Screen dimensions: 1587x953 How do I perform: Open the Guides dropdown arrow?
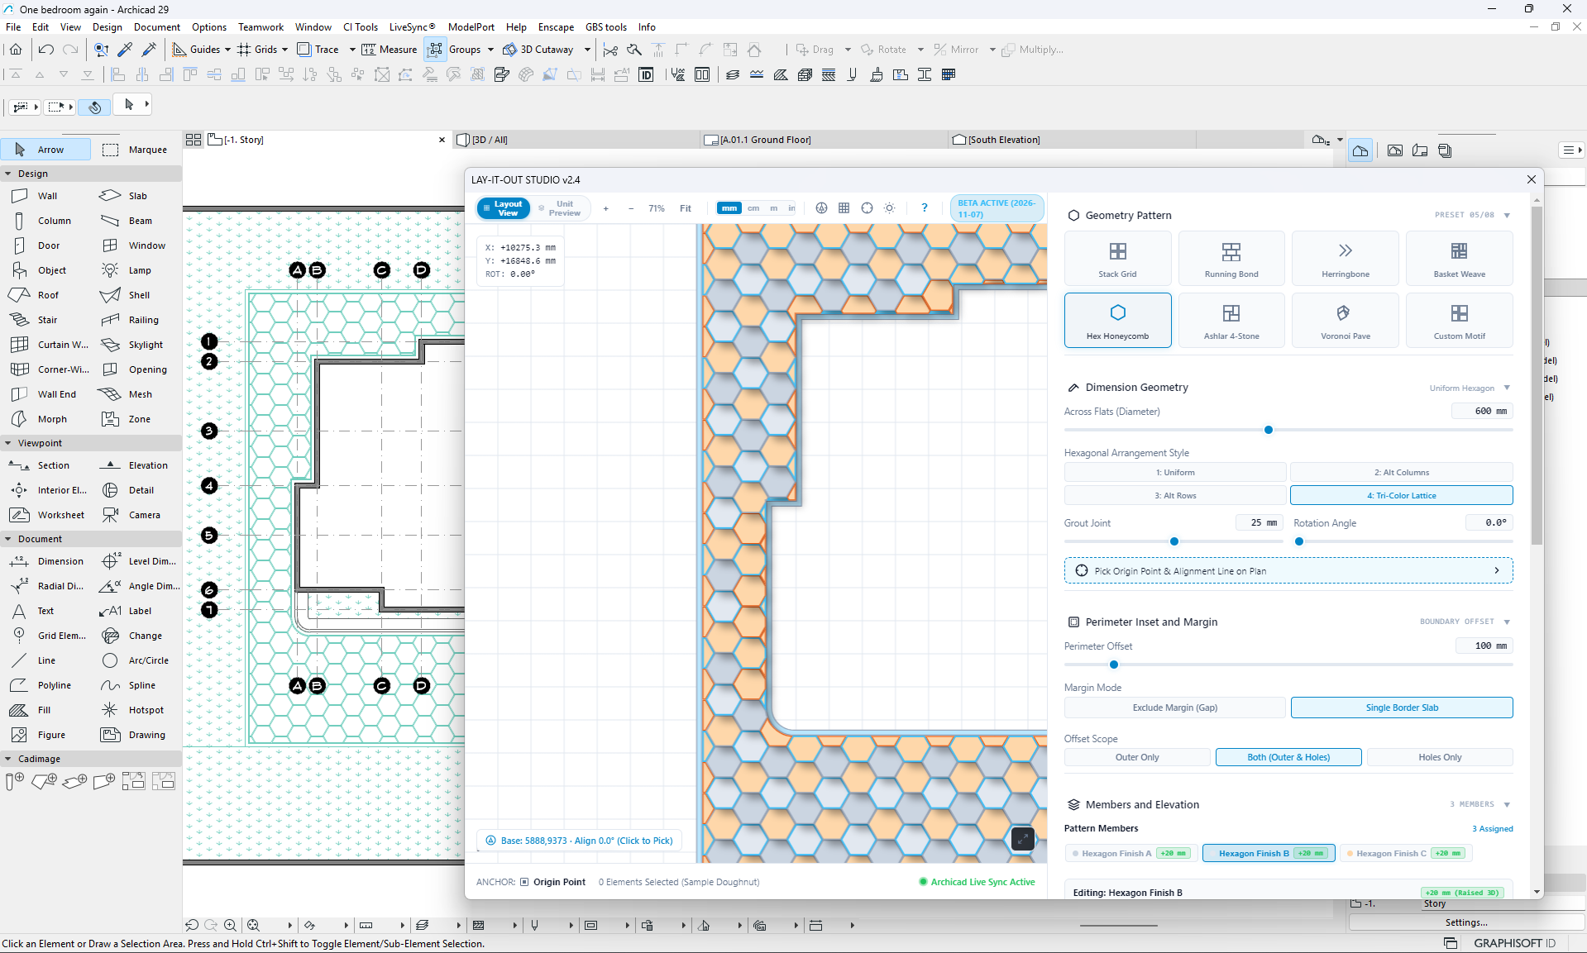coord(227,50)
